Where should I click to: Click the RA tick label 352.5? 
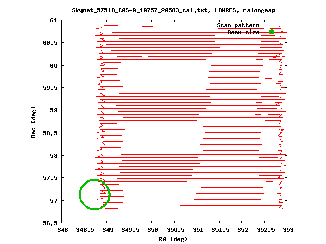tap(266, 230)
